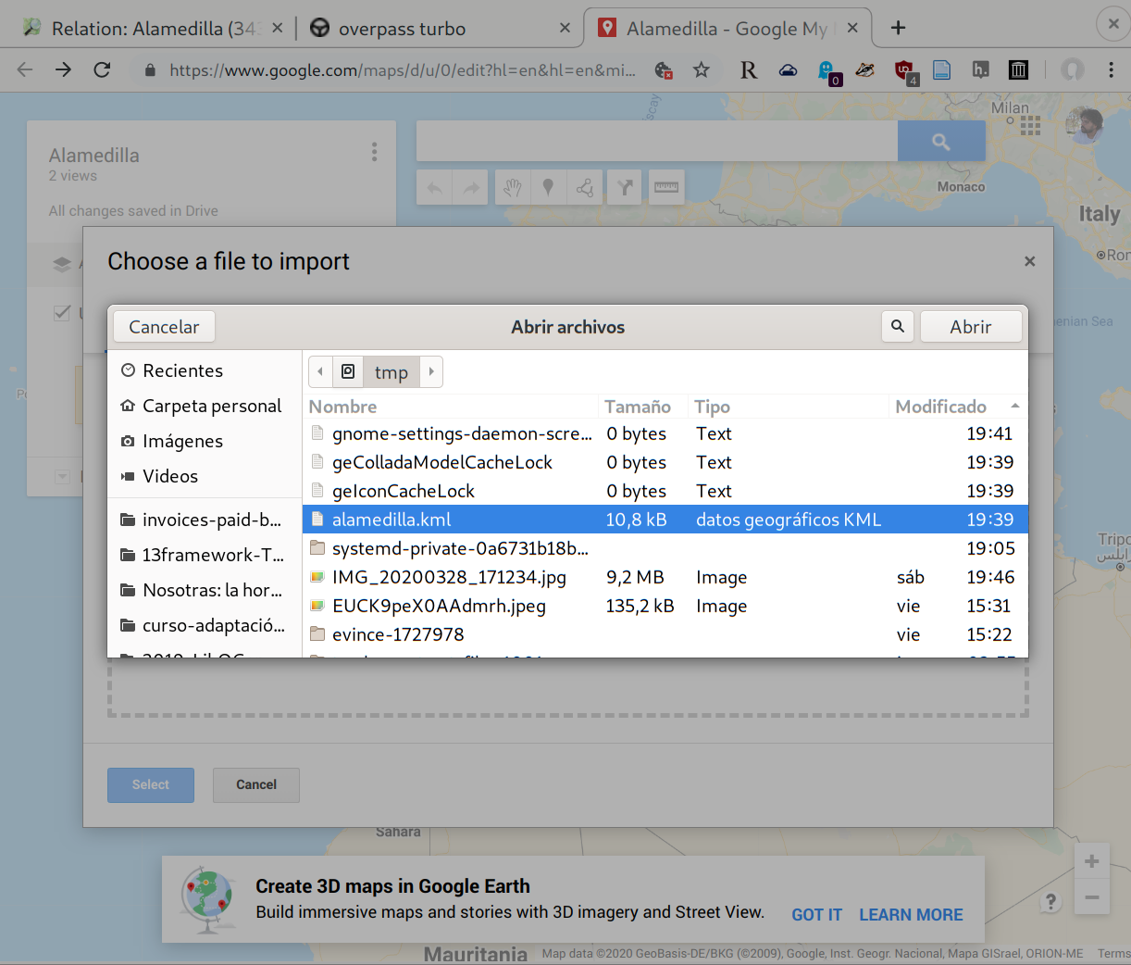
Task: Close the Choose a file to import dialog
Action: tap(1029, 261)
